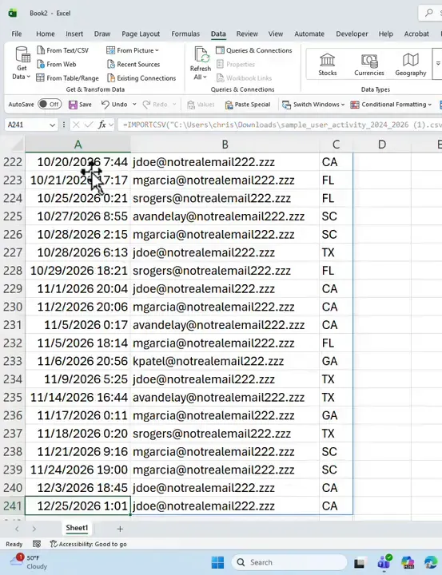442x575 pixels.
Task: Open the Undo history dropdown
Action: pyautogui.click(x=134, y=105)
